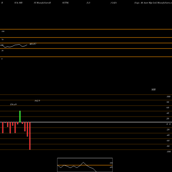Screen dimensions: 172x172
Task: Click the 162.9 price label
Action: tap(37, 101)
